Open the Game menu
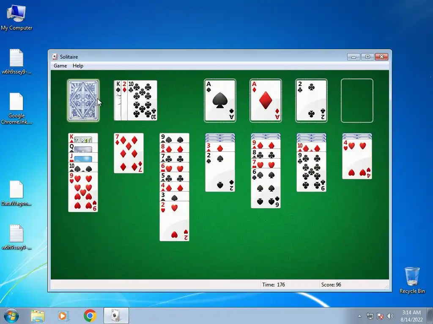This screenshot has width=433, height=324. (x=60, y=65)
